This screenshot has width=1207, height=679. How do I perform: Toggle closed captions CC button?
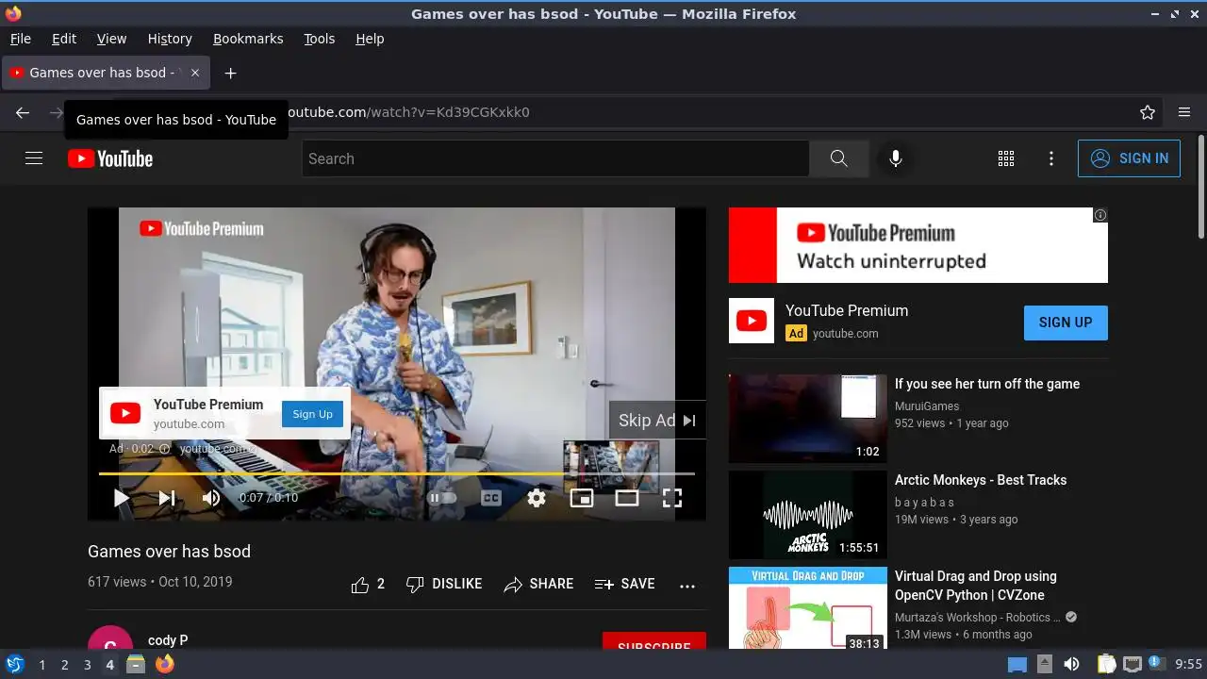click(491, 498)
